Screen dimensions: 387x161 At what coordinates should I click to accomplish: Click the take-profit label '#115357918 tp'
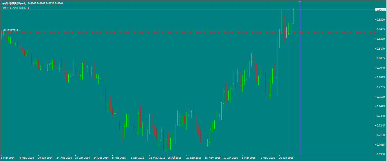pyautogui.click(x=12, y=30)
